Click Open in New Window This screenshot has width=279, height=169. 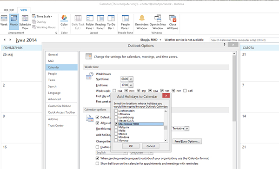click(x=158, y=22)
